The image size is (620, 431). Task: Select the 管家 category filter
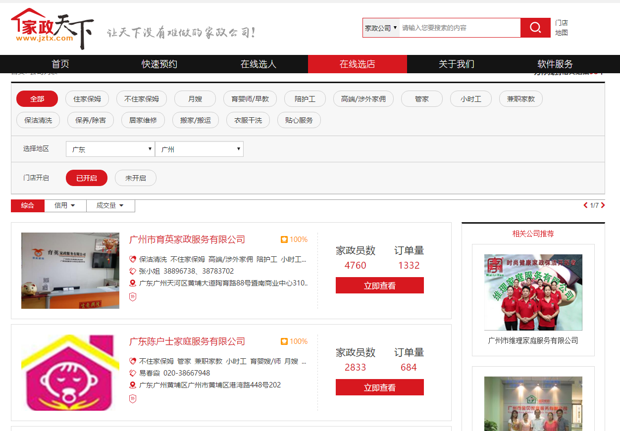point(422,99)
